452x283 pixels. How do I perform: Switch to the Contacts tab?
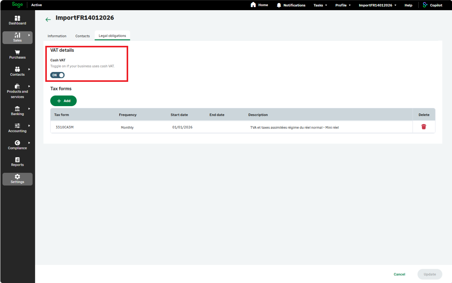(x=83, y=36)
